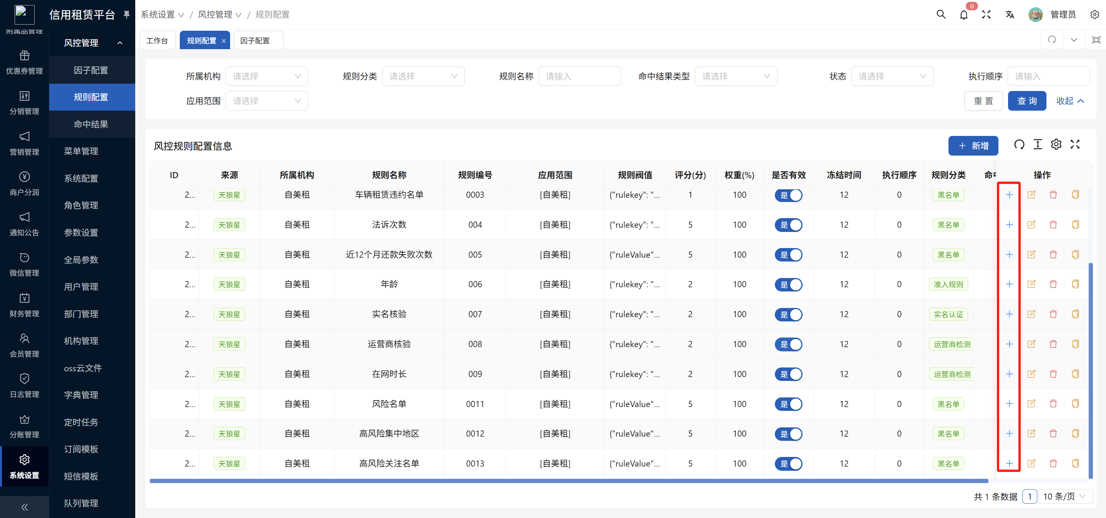Click the 重置 button

point(983,101)
